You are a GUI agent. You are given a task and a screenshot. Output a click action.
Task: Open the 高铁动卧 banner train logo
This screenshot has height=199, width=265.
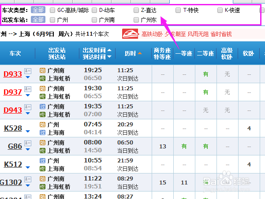(130, 34)
